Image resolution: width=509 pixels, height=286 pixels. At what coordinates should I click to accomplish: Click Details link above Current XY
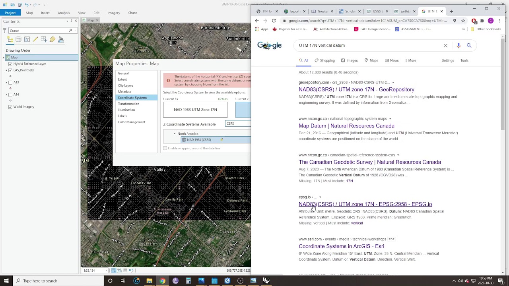(x=223, y=99)
